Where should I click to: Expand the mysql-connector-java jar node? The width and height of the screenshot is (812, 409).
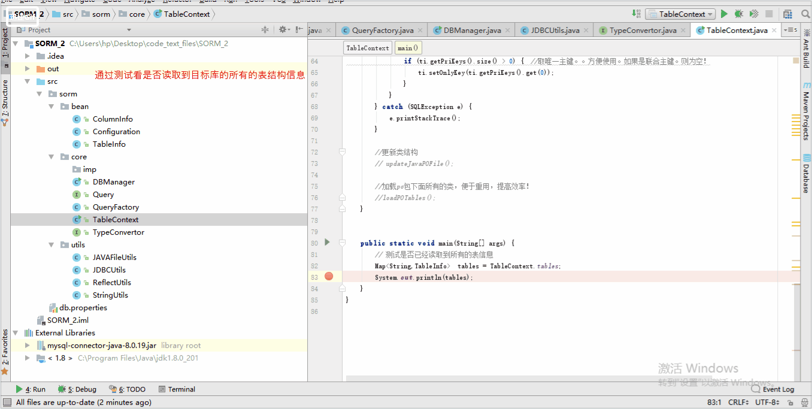[x=28, y=346]
